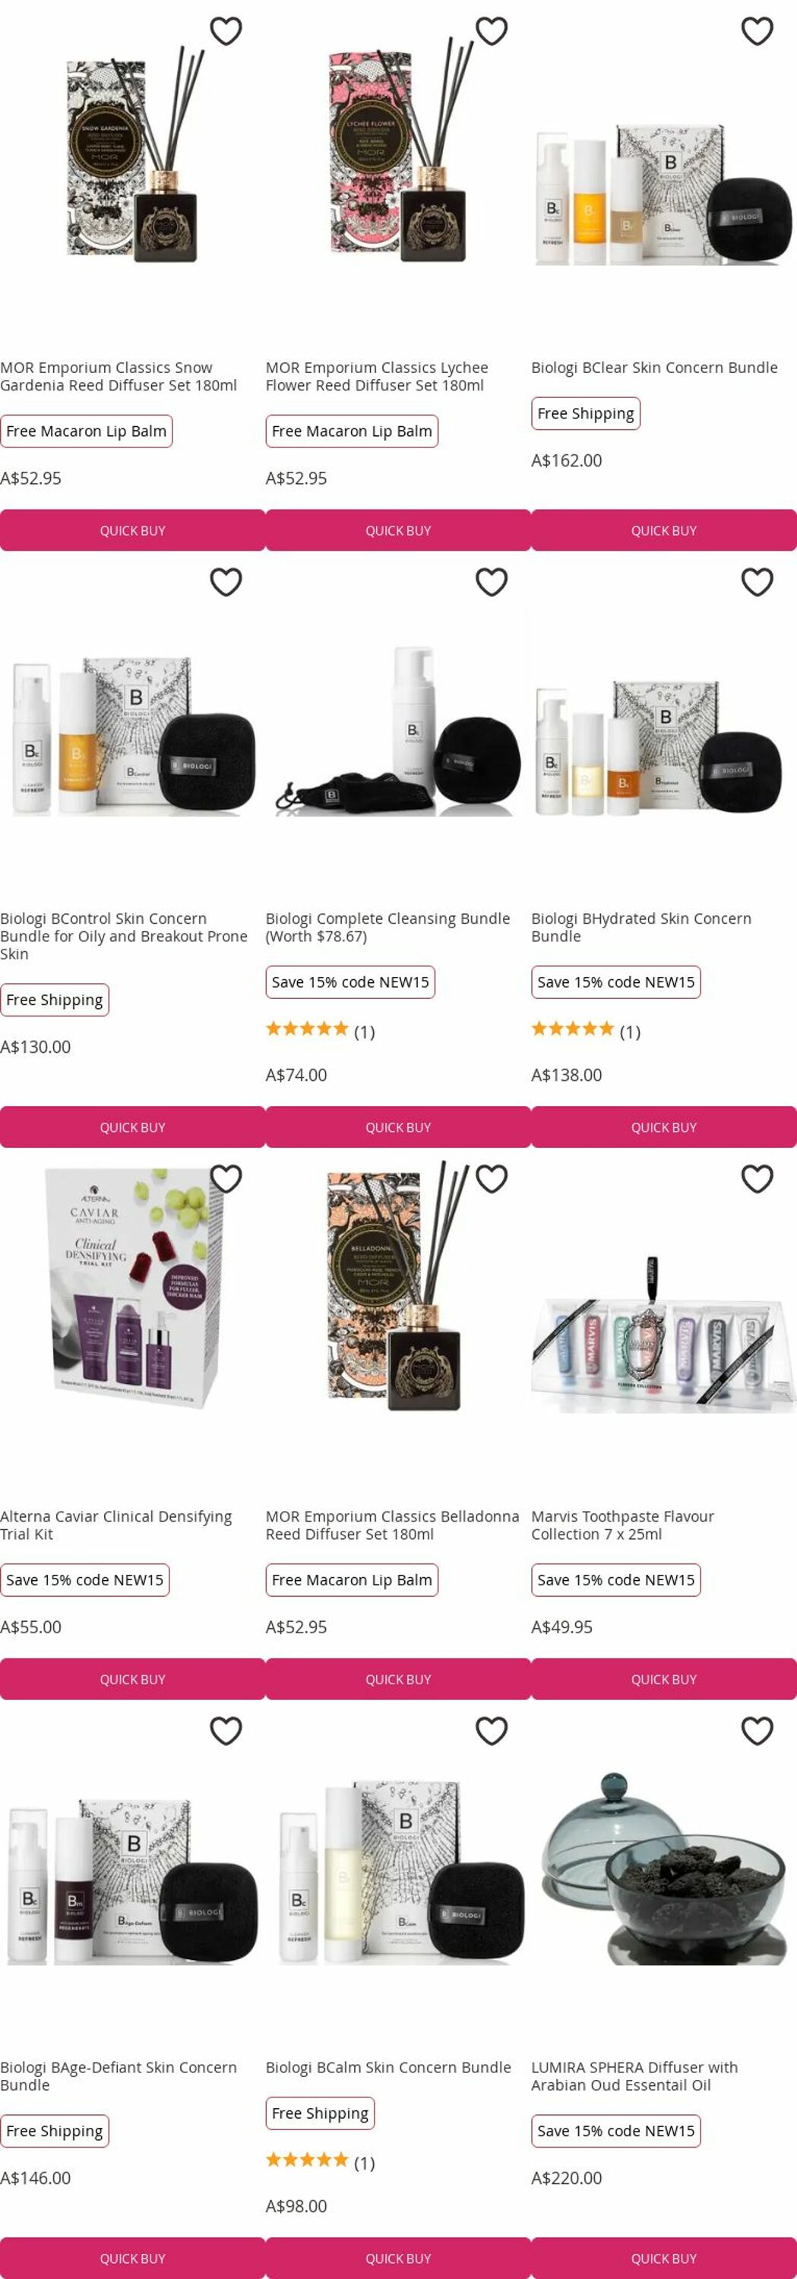Wishlist the Biologi BCalm Skin Concern Bundle
The image size is (797, 2279).
coord(491,1730)
